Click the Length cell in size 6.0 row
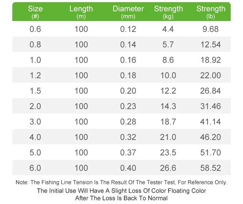This screenshot has width=243, height=204. 81,168
